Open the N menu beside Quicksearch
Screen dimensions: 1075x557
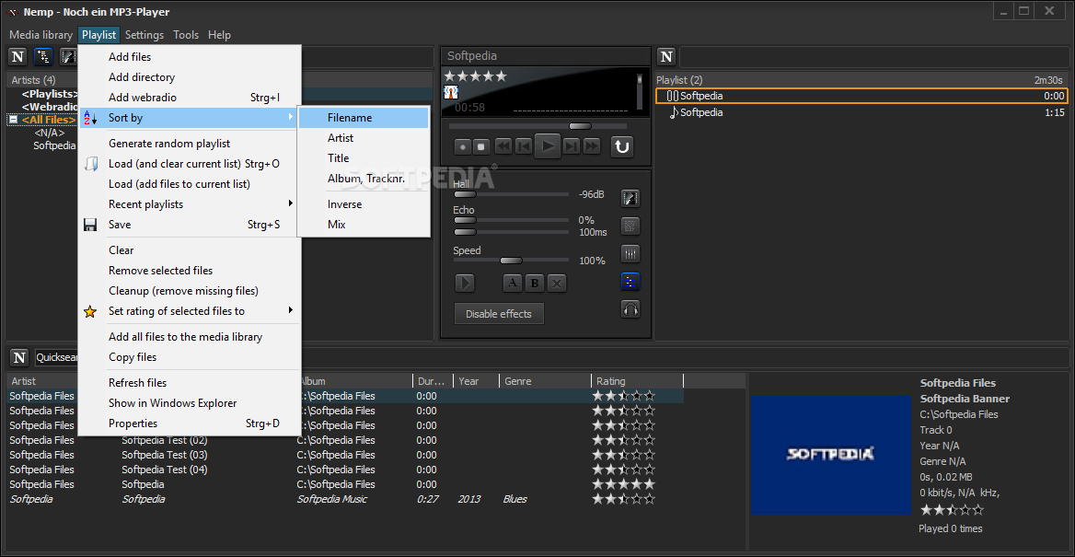(20, 356)
